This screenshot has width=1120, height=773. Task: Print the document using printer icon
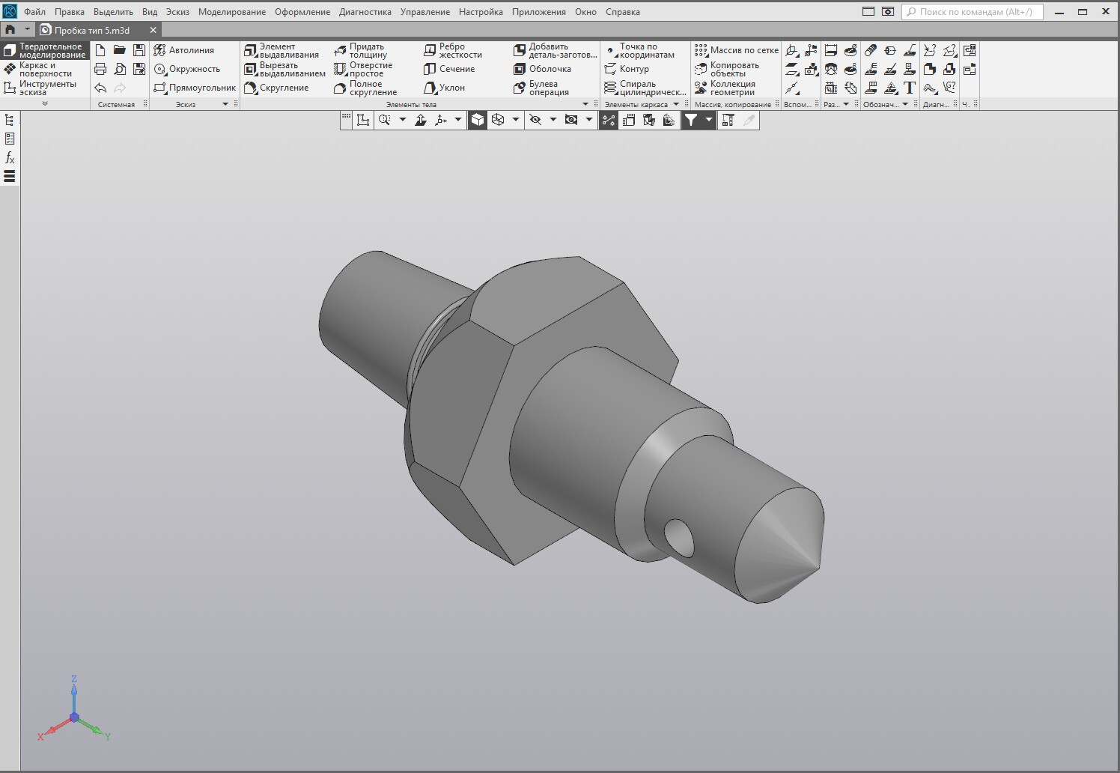[100, 69]
